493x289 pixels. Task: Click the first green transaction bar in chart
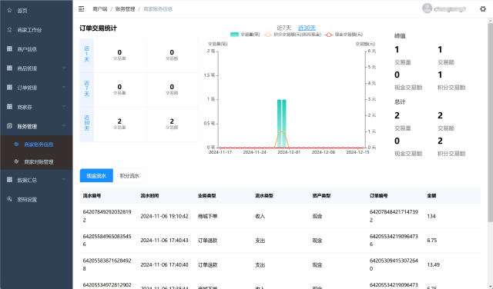[x=279, y=123]
